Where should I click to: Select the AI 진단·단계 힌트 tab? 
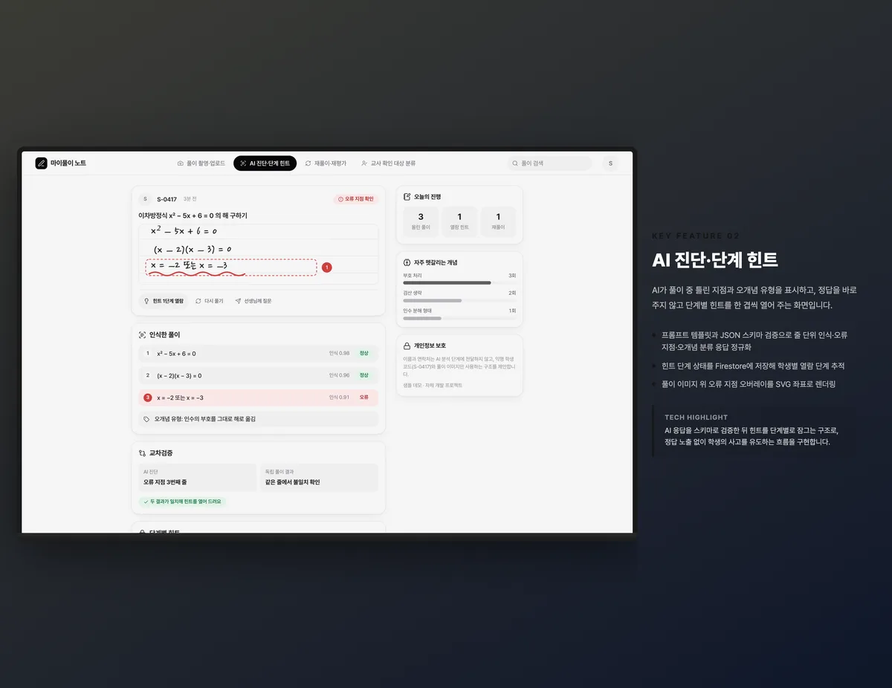pyautogui.click(x=265, y=163)
